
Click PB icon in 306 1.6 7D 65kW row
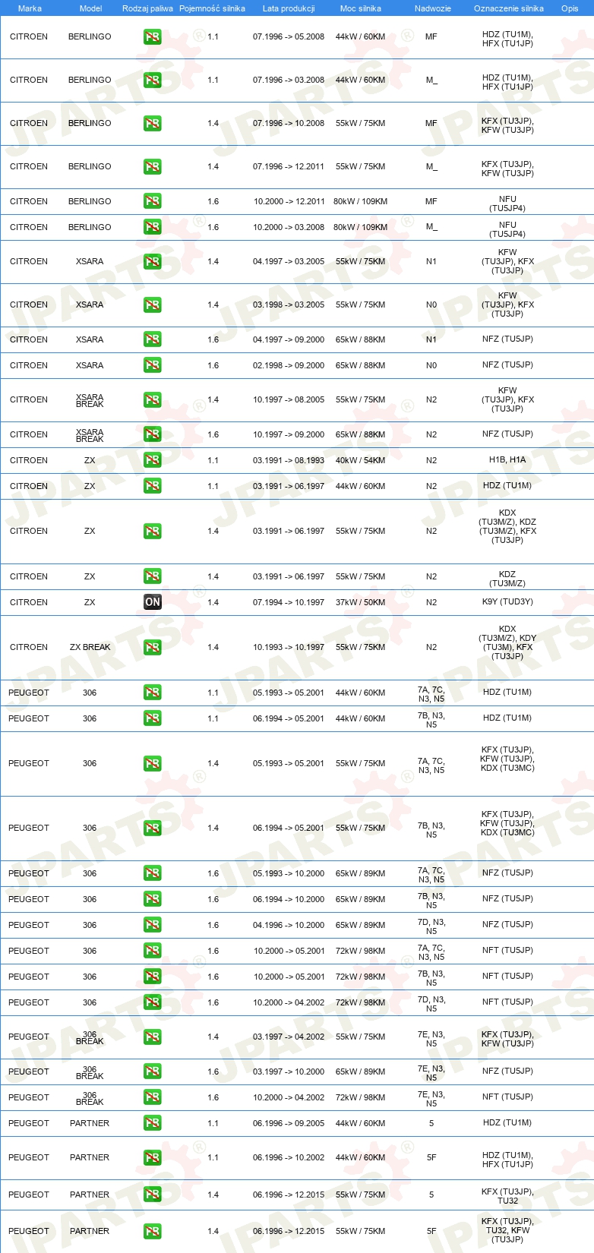point(153,925)
